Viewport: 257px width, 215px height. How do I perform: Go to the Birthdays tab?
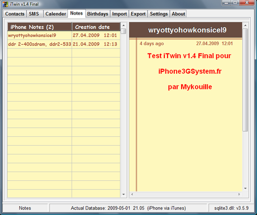pyautogui.click(x=98, y=14)
